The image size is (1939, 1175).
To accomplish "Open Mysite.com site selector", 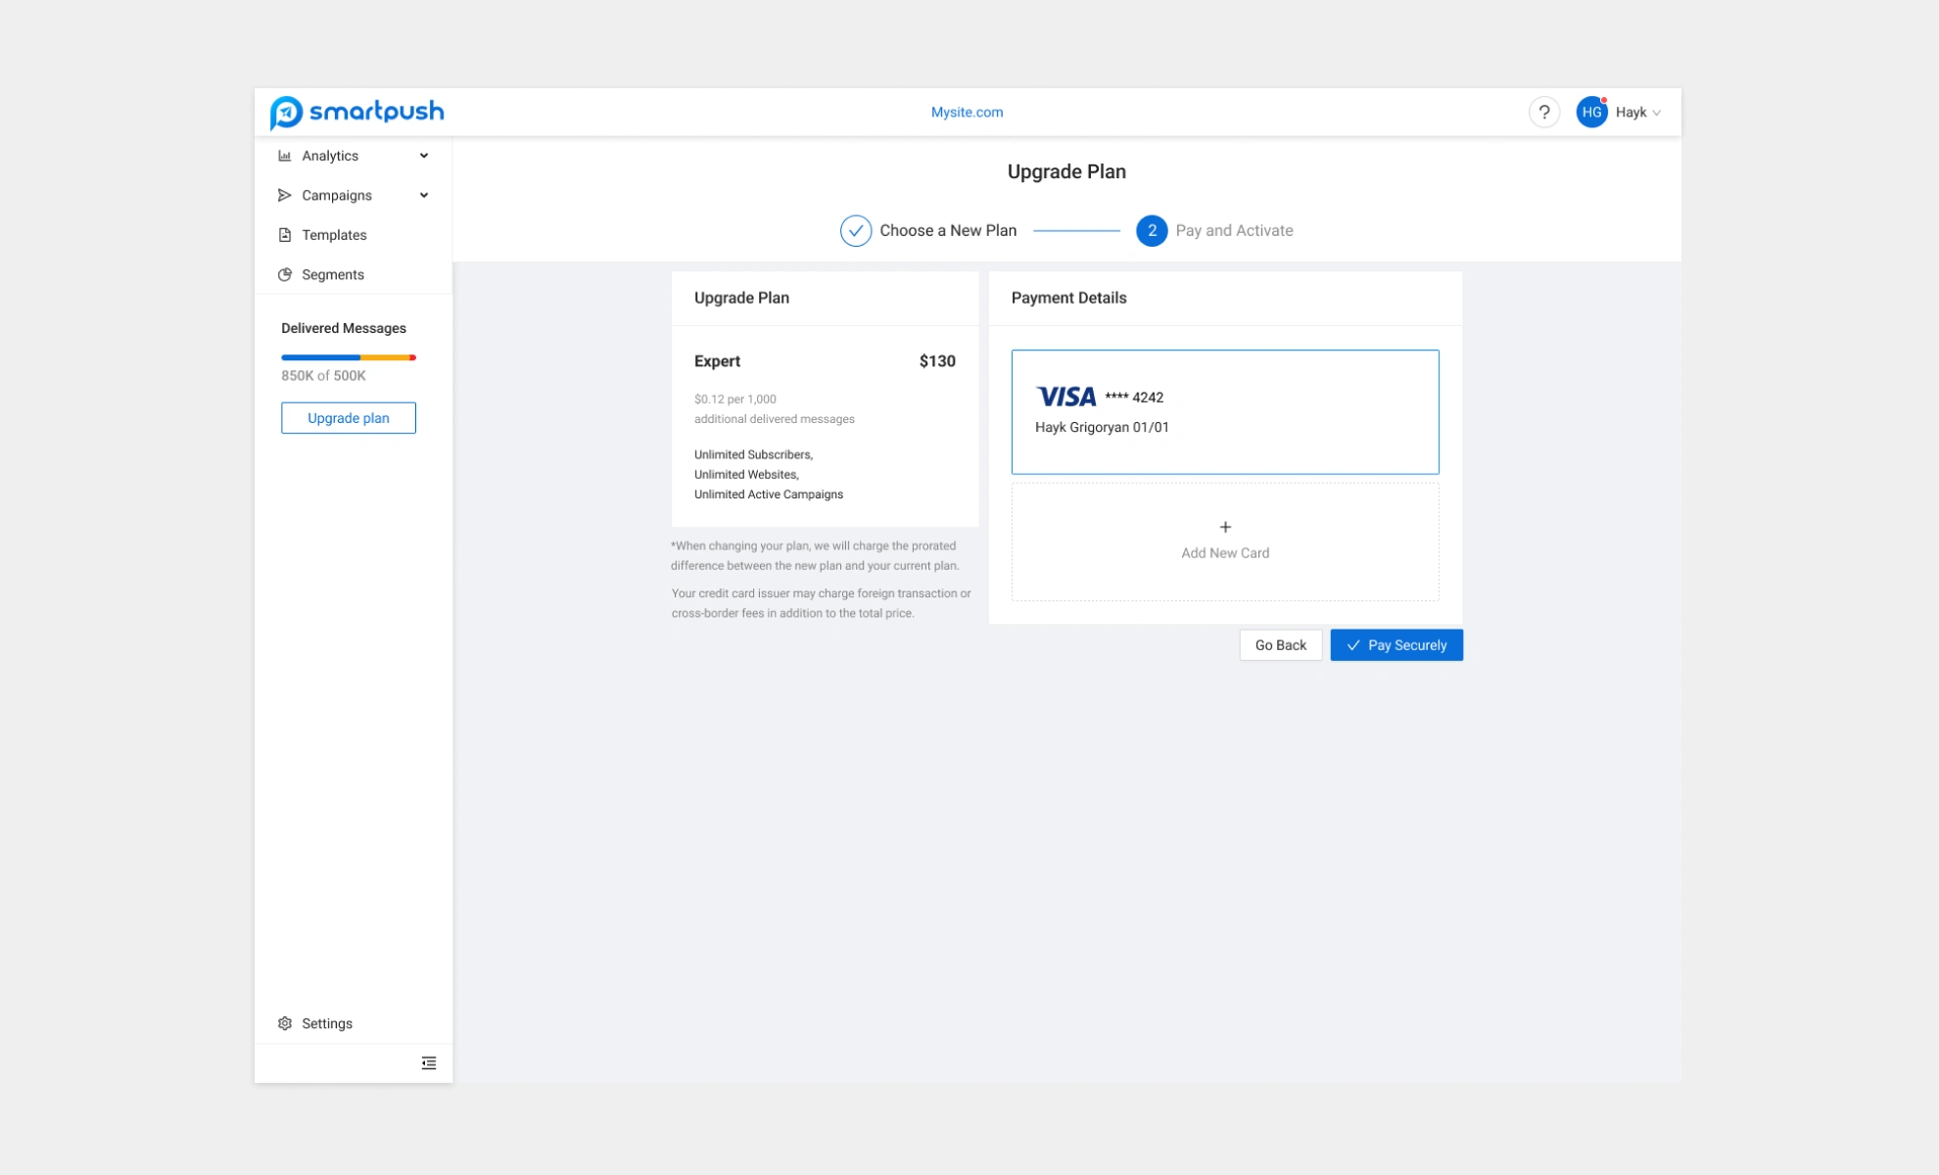I will [x=967, y=111].
